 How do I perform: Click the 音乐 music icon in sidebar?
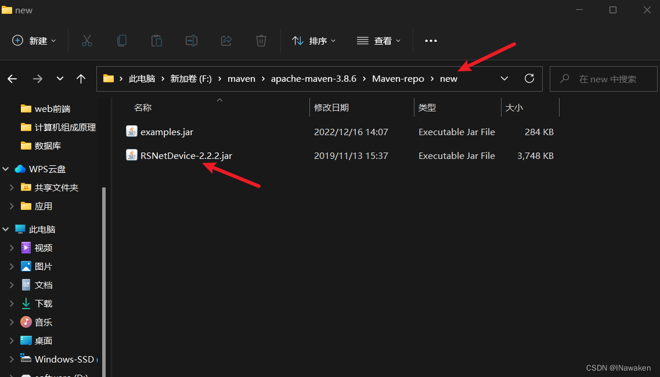(26, 322)
